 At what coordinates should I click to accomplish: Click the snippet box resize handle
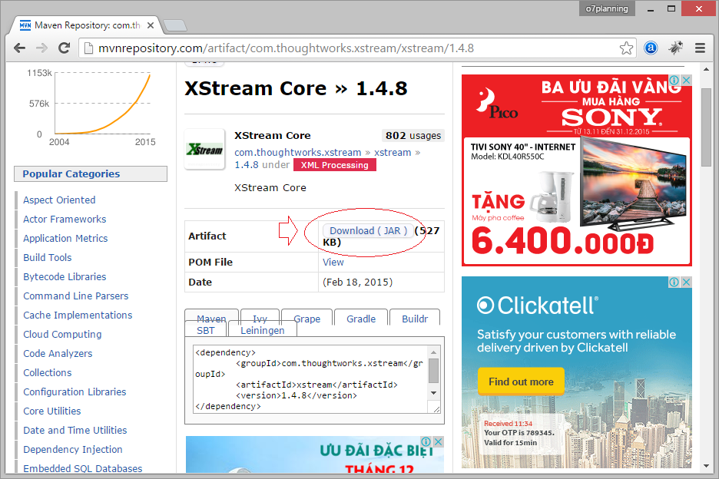pos(436,409)
